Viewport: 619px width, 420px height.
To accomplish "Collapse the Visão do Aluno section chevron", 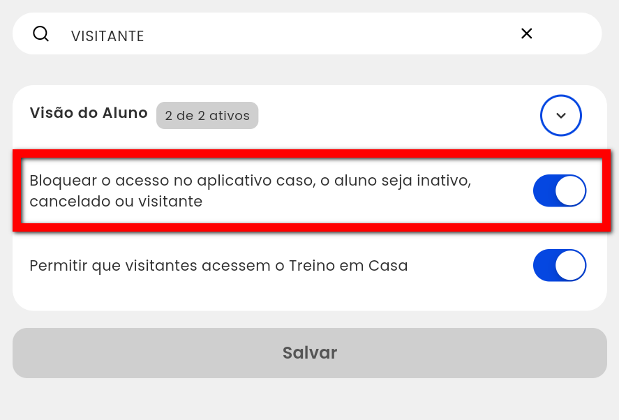I will tap(560, 115).
